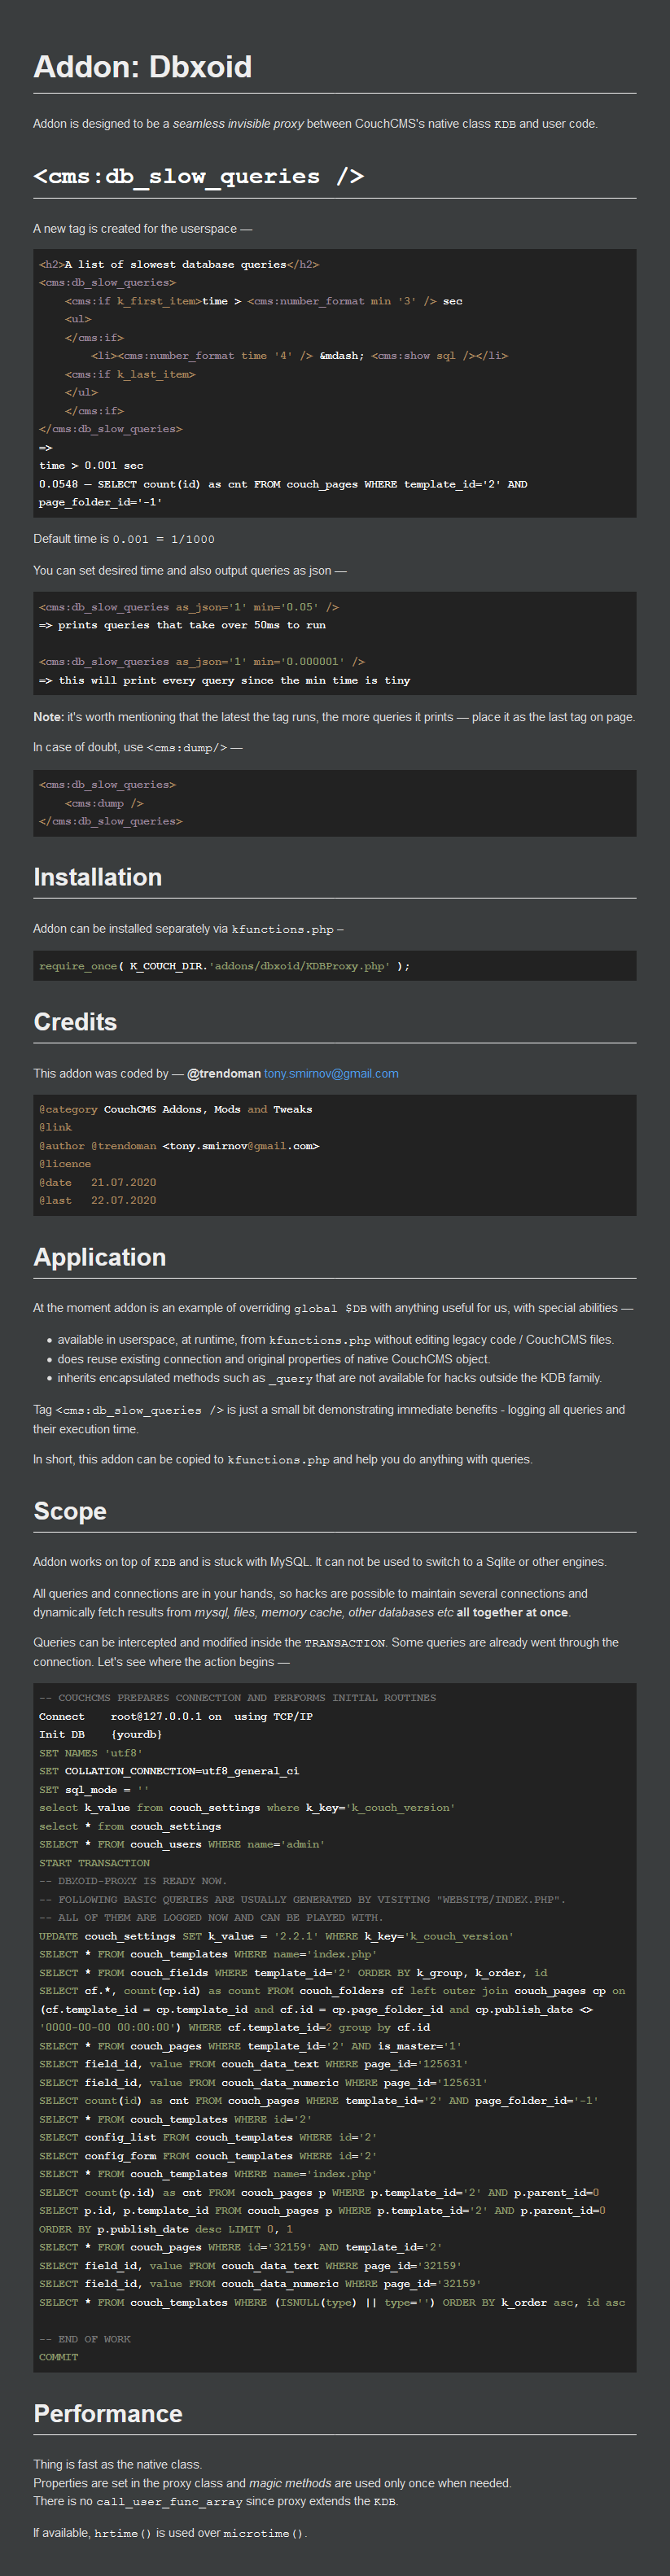Image resolution: width=670 pixels, height=2576 pixels.
Task: Click the "@author @trendoman" code line
Action: [x=179, y=1146]
